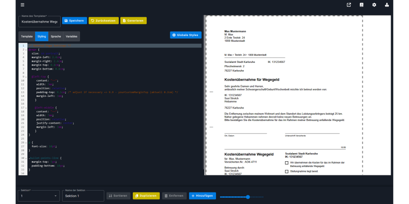Collapse the @page block at line 2
The image size is (409, 204).
(26, 49)
